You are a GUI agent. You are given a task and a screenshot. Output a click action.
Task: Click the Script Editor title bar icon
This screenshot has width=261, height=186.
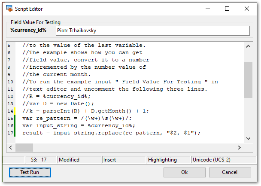point(9,9)
